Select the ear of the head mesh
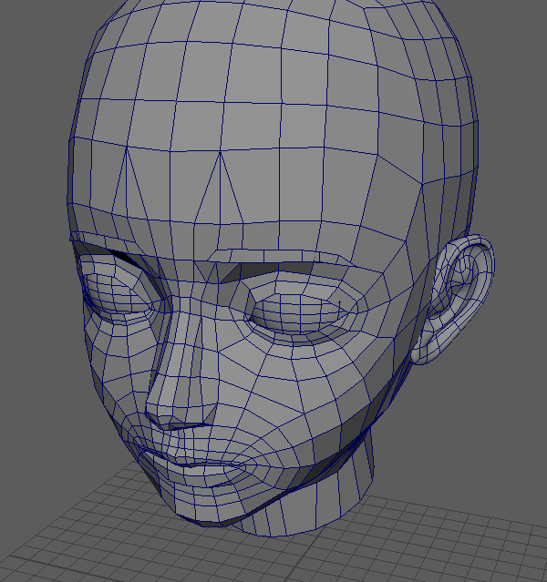 point(454,299)
